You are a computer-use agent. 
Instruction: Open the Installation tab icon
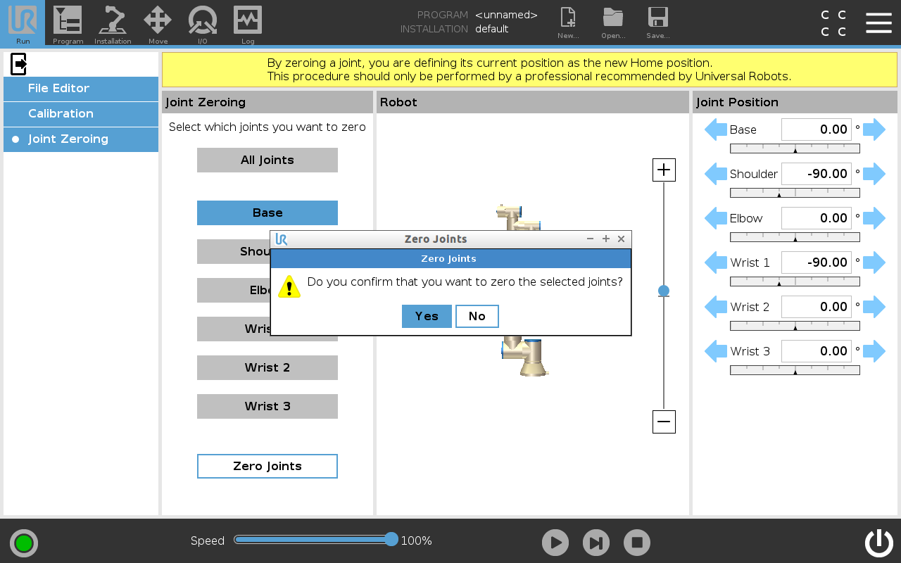113,21
